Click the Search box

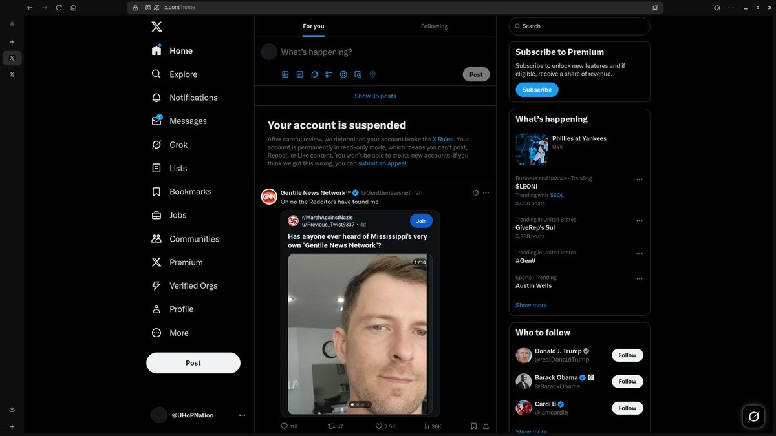pyautogui.click(x=579, y=26)
